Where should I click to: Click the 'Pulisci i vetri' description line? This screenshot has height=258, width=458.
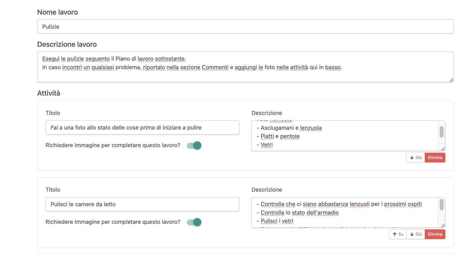(x=277, y=221)
